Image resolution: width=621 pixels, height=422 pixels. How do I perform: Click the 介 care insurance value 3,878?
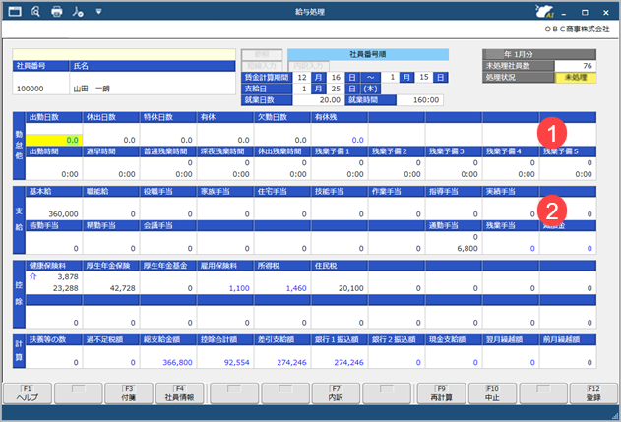click(68, 276)
